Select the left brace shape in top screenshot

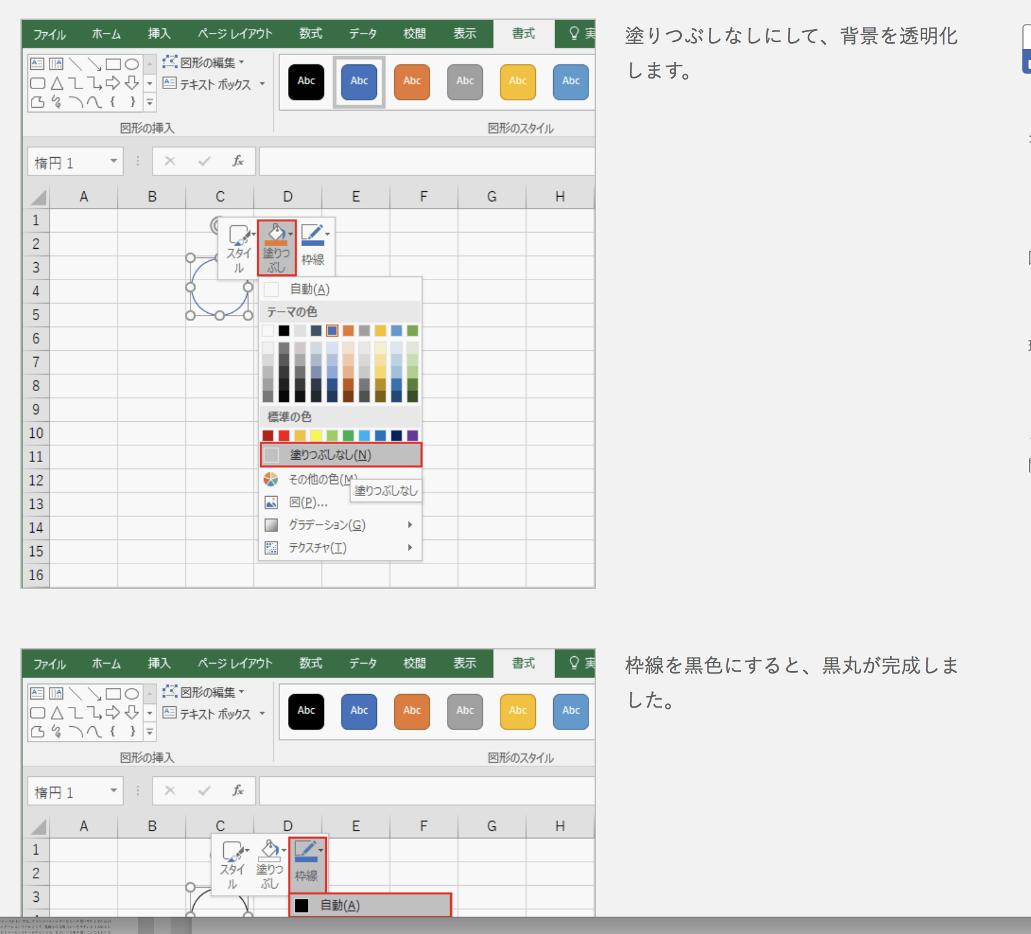pos(112,102)
